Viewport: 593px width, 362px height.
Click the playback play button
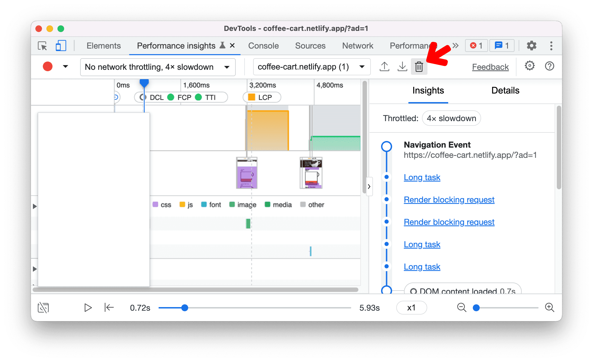88,307
